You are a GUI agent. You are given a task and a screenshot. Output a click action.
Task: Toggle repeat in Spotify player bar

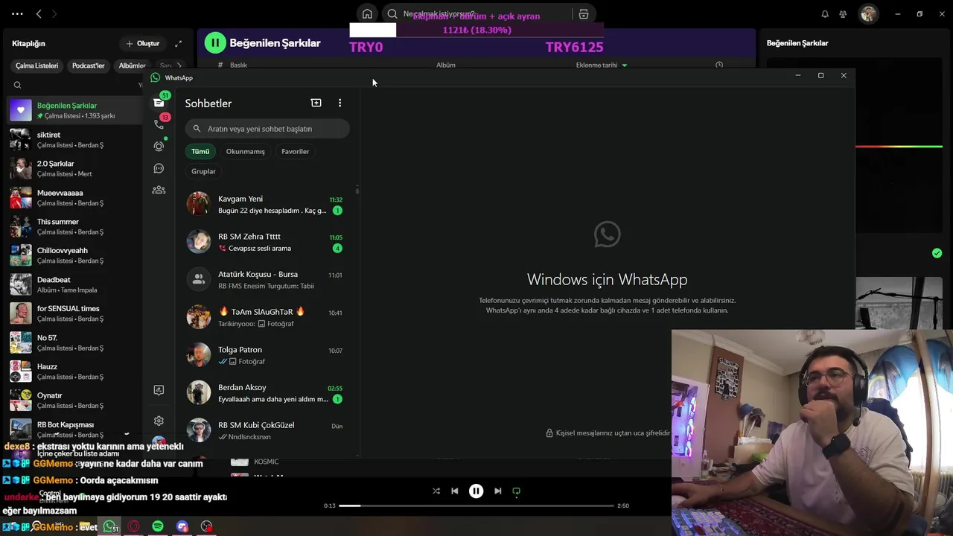click(x=516, y=491)
